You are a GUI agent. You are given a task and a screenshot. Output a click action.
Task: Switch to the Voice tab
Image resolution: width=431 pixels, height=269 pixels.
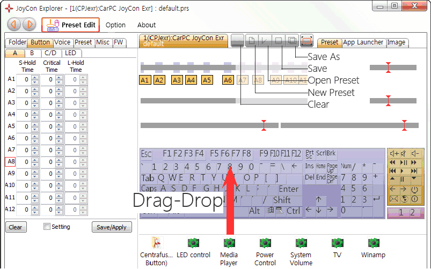pos(62,42)
